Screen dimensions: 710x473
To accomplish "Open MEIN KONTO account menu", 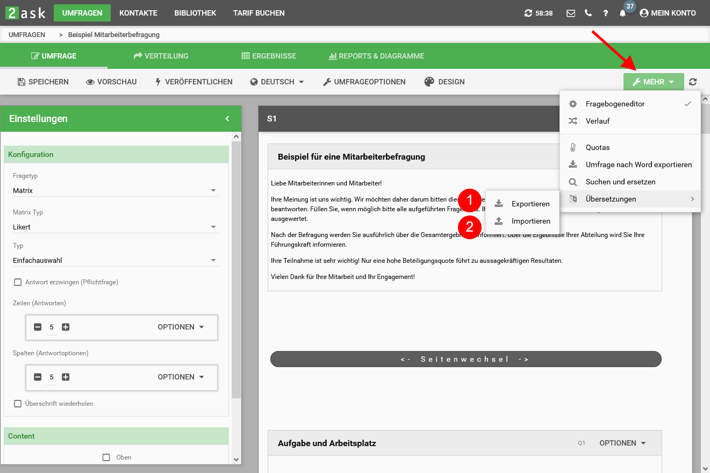I will [668, 13].
